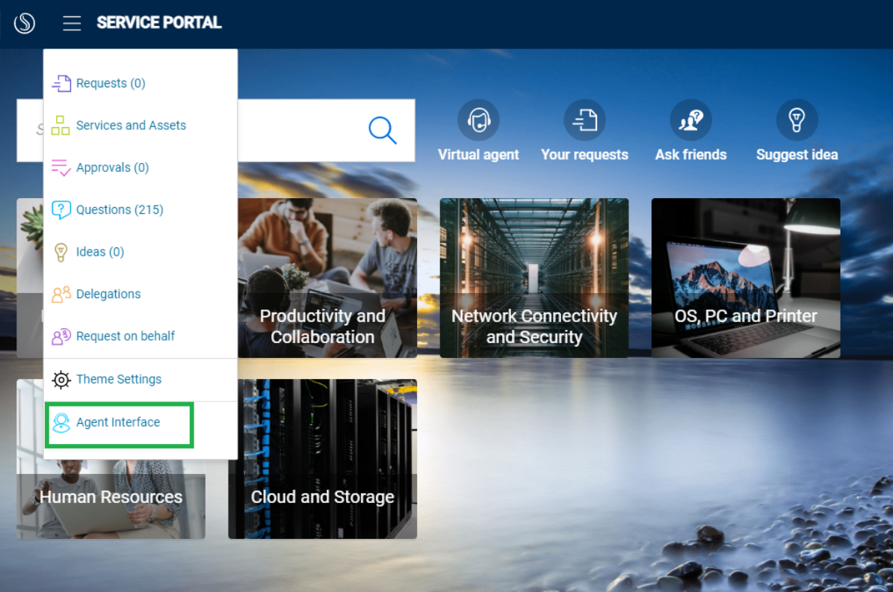
Task: Click the Virtual agent headset icon
Action: [x=478, y=119]
